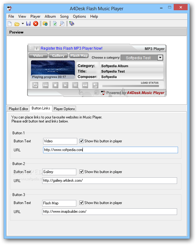
Task: Click the red close project icon
Action: pyautogui.click(x=36, y=24)
